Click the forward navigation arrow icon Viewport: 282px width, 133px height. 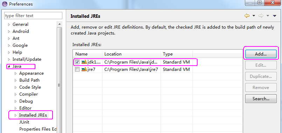coord(261,16)
